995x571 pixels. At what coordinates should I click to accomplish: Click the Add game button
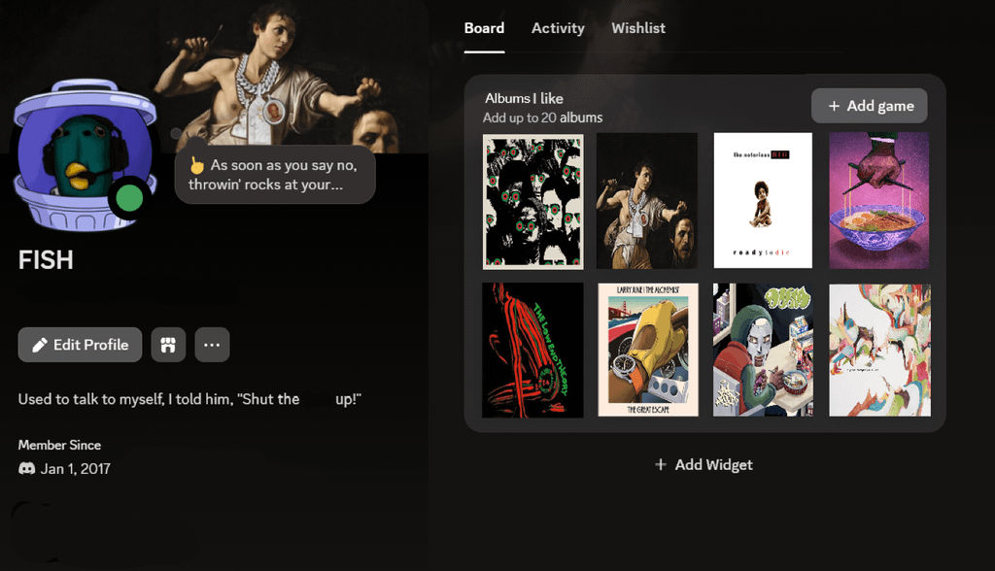pos(870,106)
